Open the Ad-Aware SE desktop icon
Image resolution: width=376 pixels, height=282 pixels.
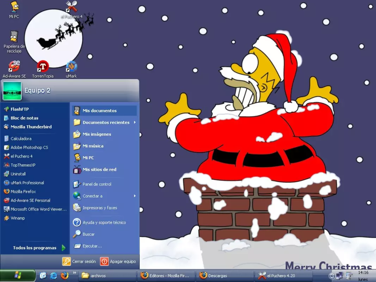pyautogui.click(x=14, y=69)
